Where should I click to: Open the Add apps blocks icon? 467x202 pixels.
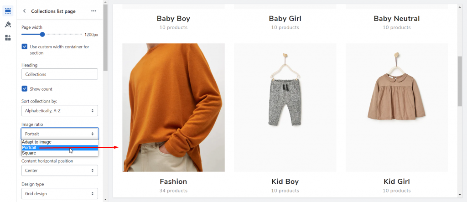[8, 37]
